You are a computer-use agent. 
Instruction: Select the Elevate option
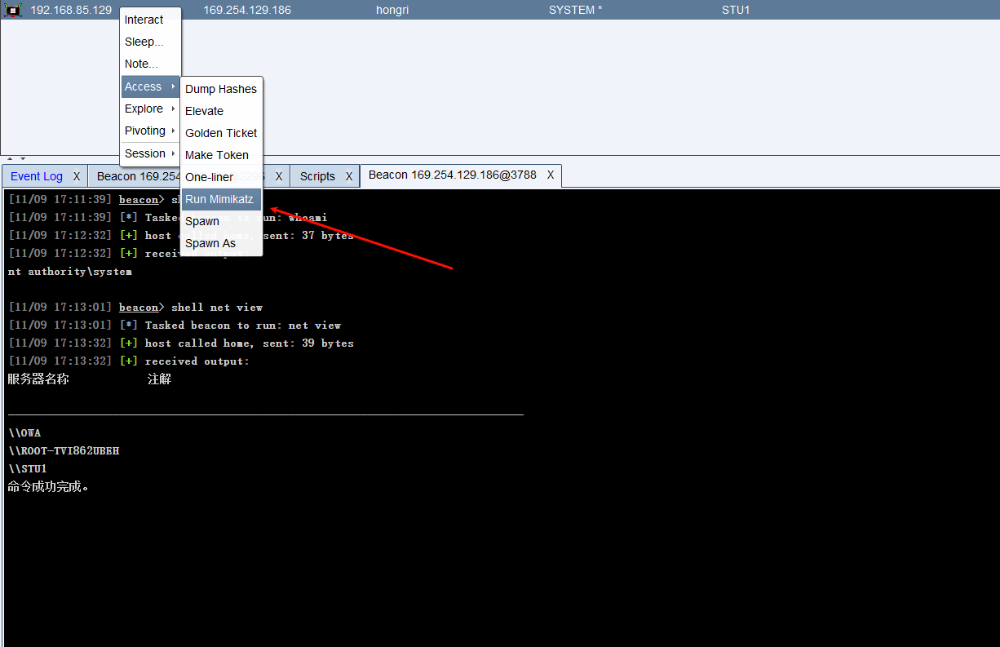click(x=221, y=111)
